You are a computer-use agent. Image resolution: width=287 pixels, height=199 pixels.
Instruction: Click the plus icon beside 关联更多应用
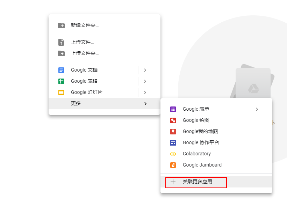point(173,182)
